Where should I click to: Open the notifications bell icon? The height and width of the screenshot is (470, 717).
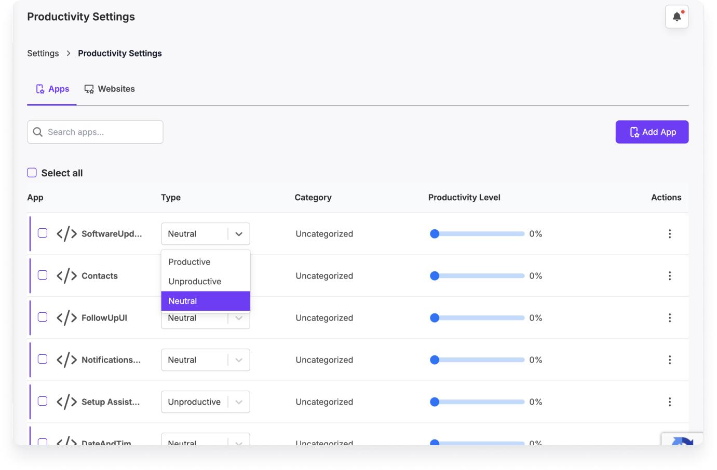[x=677, y=17]
